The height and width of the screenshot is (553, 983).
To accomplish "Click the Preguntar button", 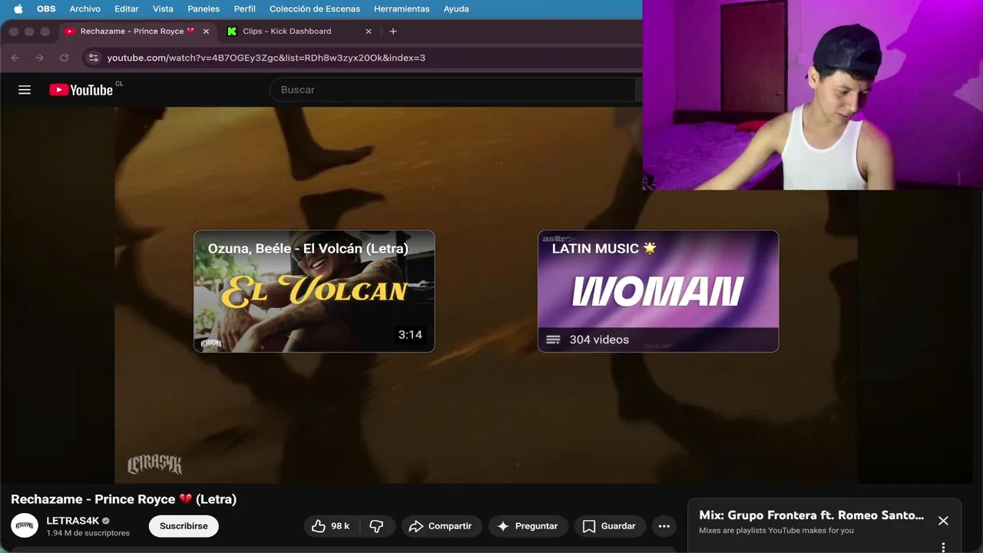I will click(528, 526).
